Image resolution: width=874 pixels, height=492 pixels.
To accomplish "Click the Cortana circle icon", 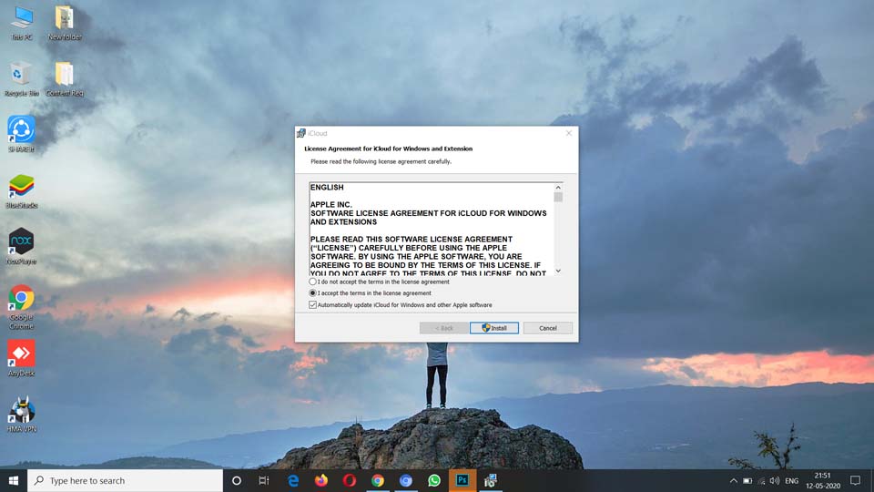I will tap(237, 480).
